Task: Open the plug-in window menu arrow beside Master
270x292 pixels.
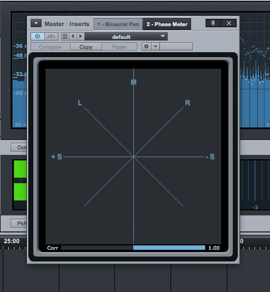Action: coord(36,23)
